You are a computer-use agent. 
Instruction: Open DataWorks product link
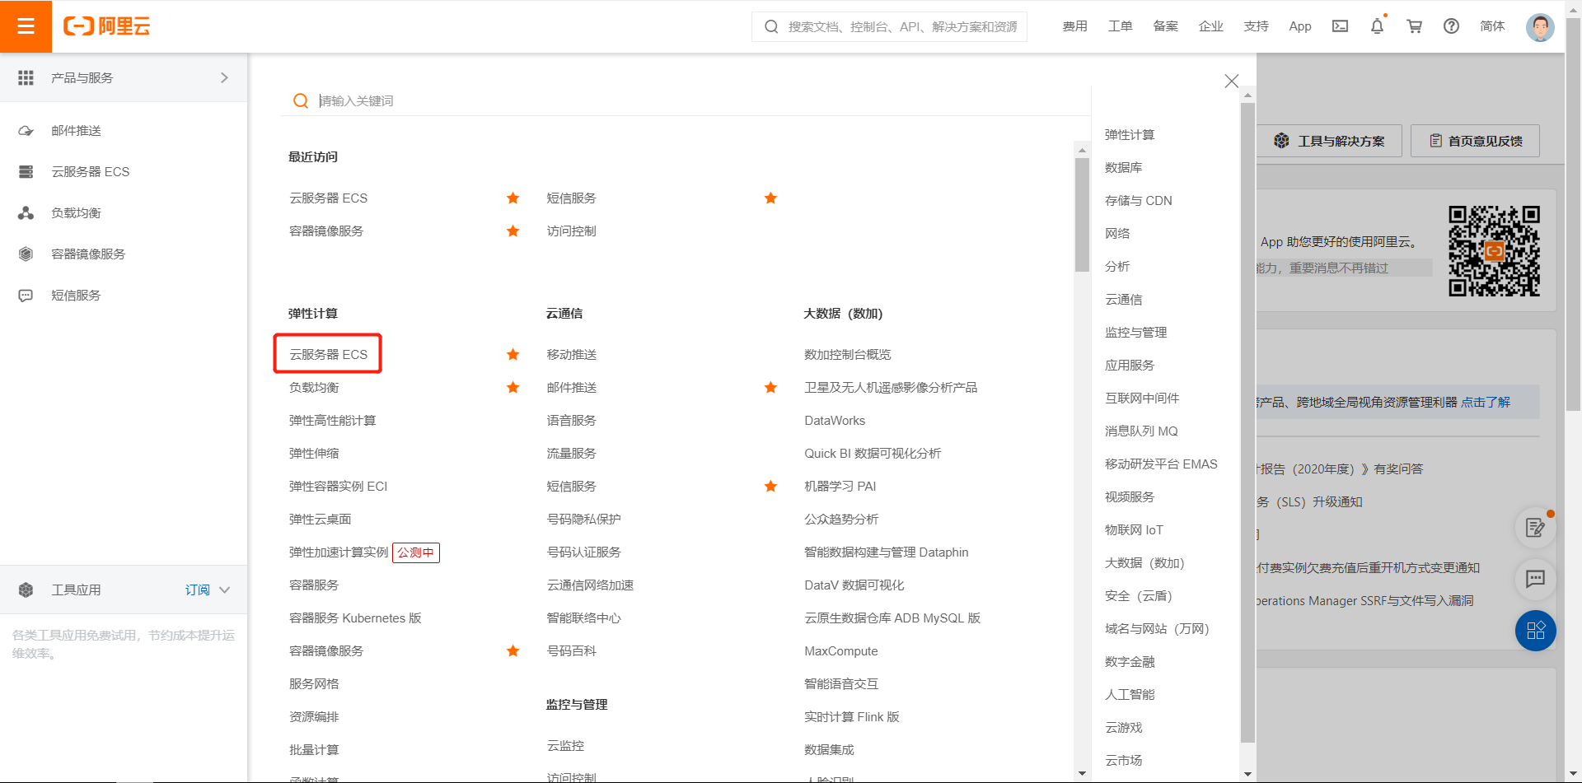[x=835, y=421]
